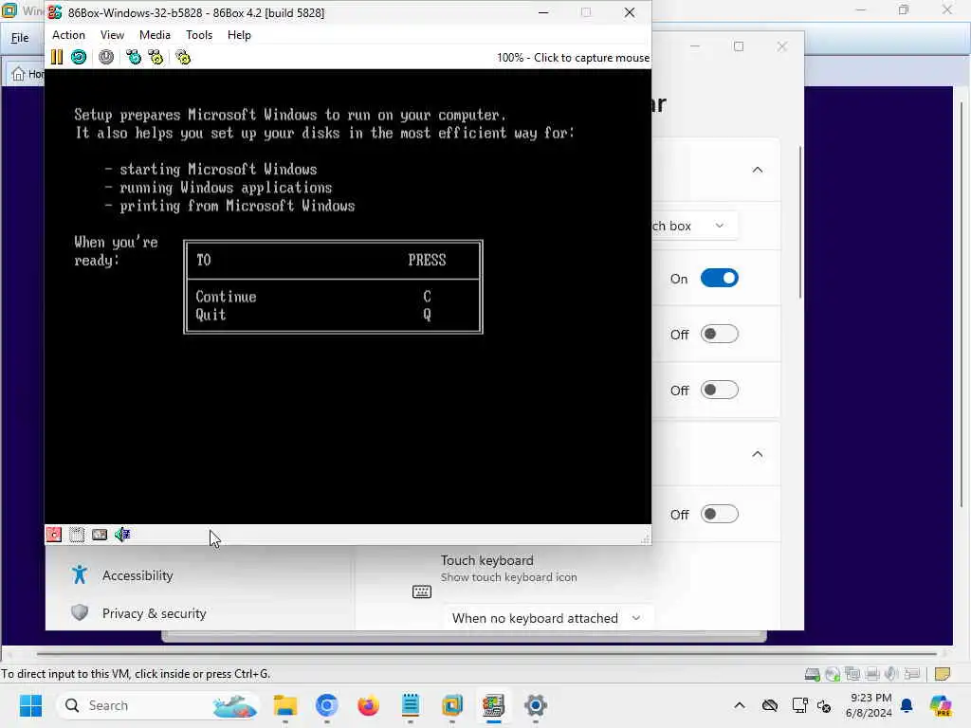Open the 86Box Help menu
This screenshot has height=728, width=971.
pyautogui.click(x=239, y=35)
